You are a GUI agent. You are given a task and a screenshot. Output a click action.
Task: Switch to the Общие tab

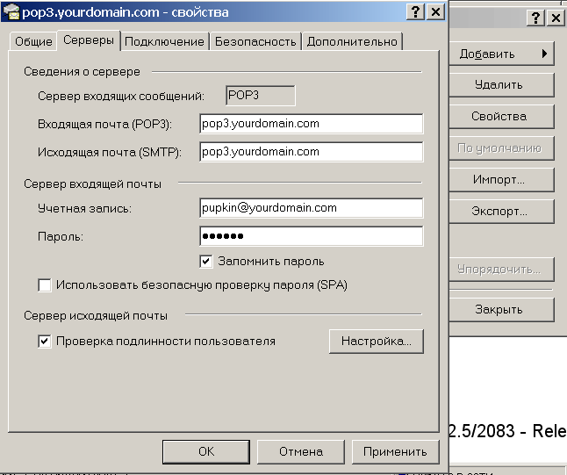click(x=35, y=41)
